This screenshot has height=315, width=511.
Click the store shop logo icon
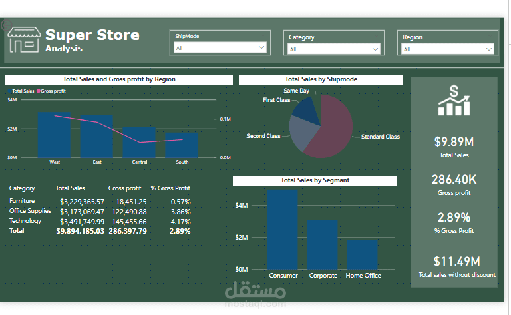tap(24, 40)
